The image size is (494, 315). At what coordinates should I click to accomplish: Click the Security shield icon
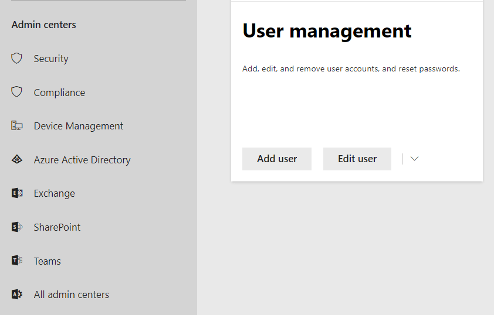click(x=17, y=59)
